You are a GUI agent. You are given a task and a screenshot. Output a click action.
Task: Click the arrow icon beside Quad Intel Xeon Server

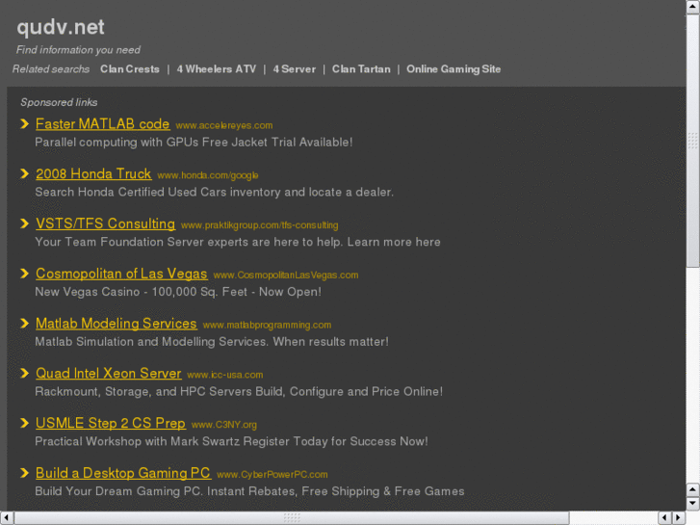(x=25, y=373)
